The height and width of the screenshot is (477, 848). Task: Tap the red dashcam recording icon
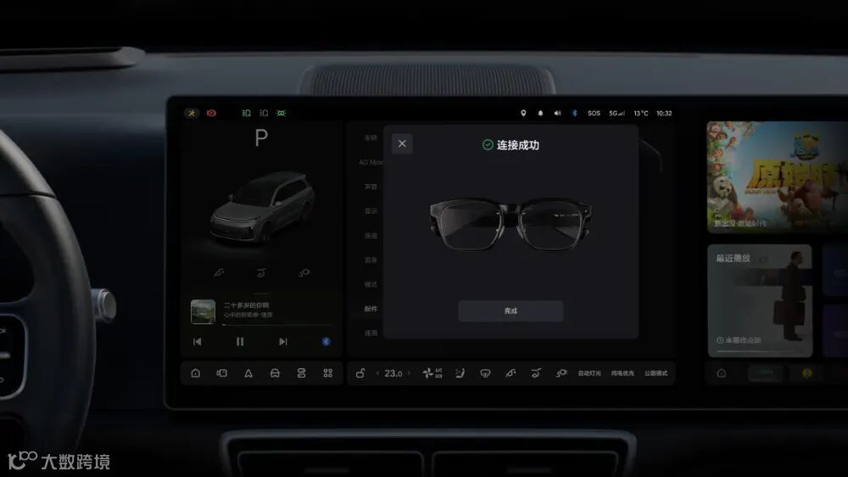tap(211, 113)
